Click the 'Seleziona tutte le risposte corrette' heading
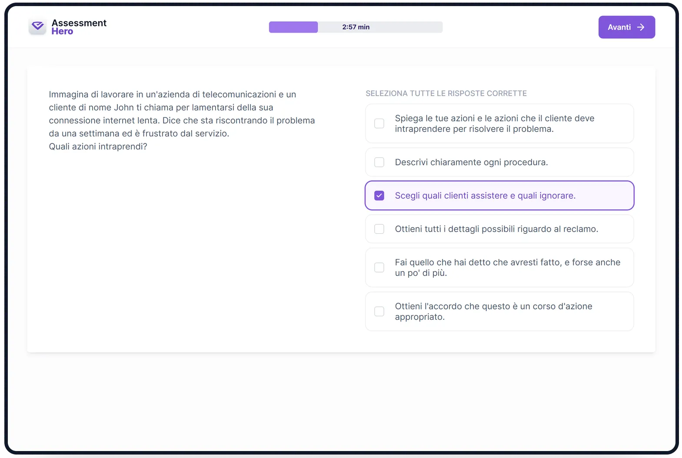Screen dimensions: 682x458 click(446, 93)
